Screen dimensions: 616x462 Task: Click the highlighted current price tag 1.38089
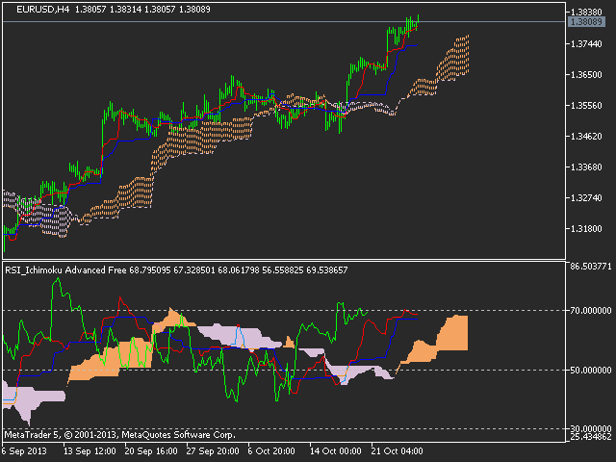[x=585, y=21]
